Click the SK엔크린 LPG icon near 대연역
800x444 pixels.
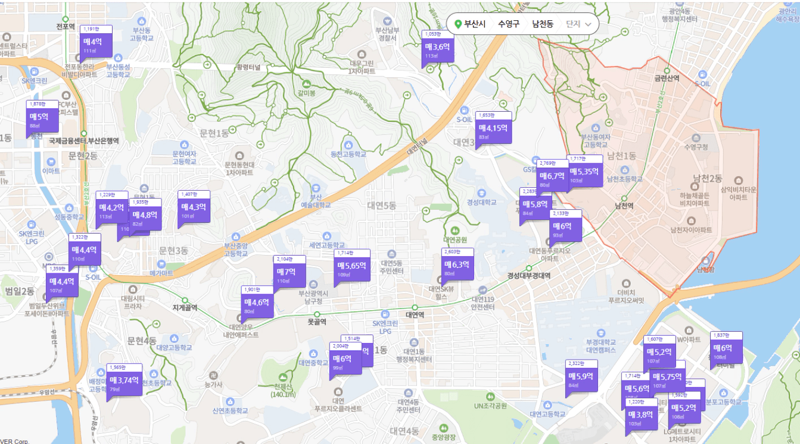[385, 313]
